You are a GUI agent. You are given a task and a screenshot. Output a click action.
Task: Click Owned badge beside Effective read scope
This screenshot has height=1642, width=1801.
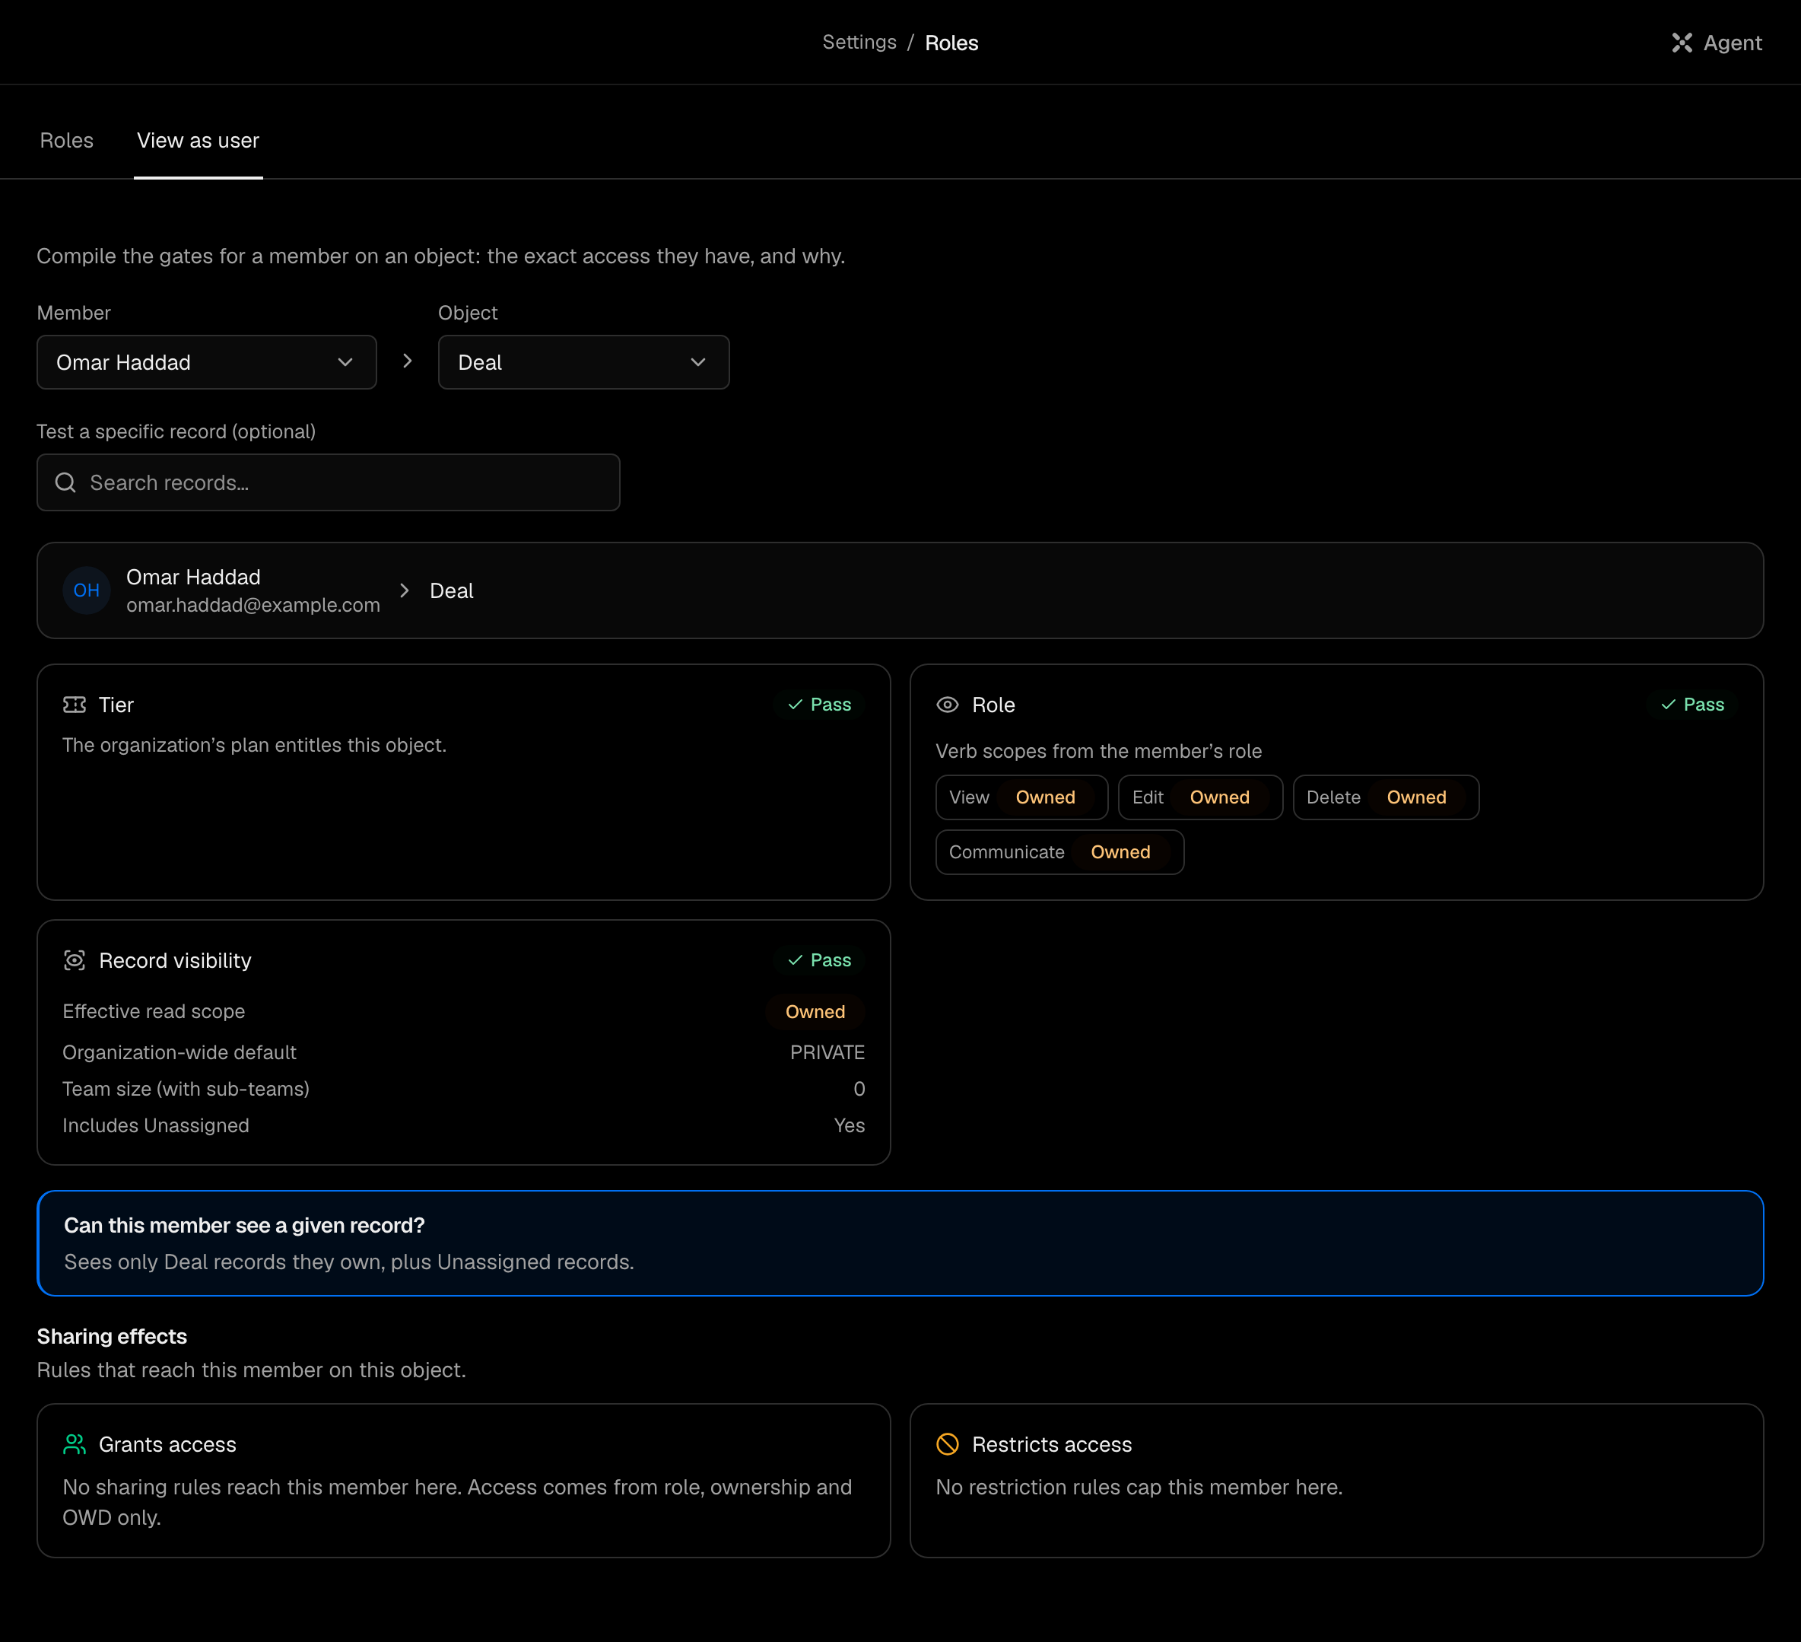tap(815, 1012)
